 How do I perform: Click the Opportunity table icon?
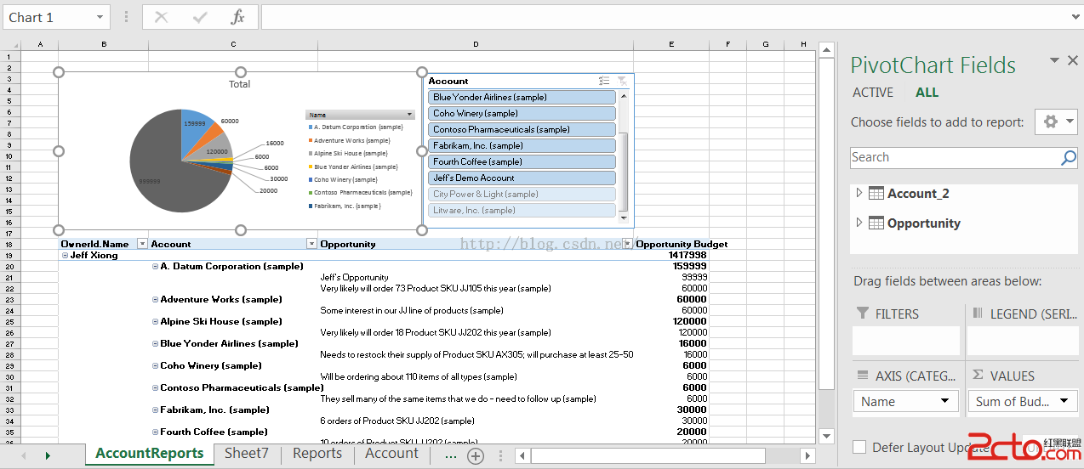pyautogui.click(x=876, y=223)
